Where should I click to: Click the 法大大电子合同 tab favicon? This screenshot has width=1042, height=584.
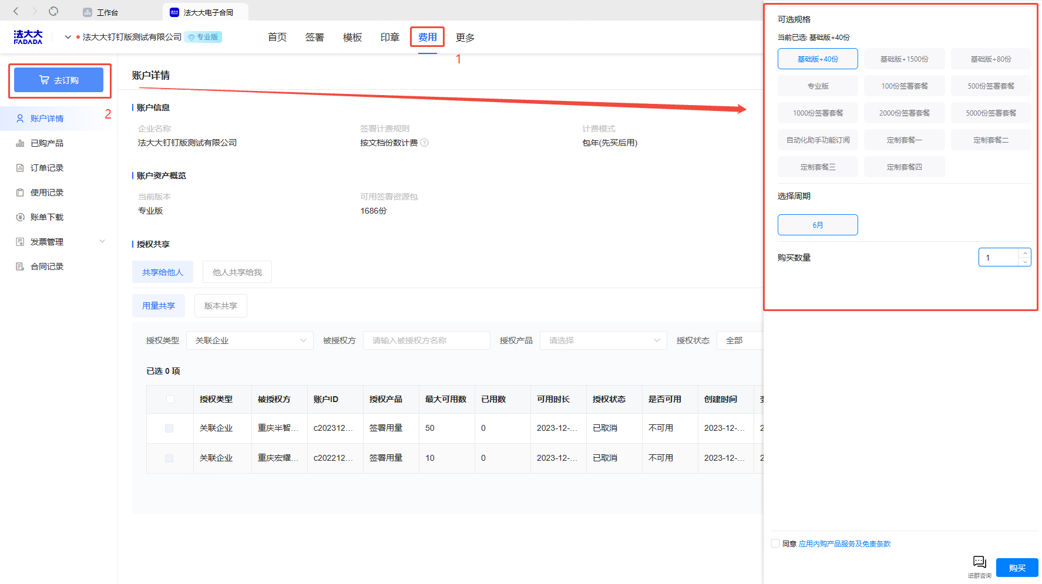coord(174,12)
